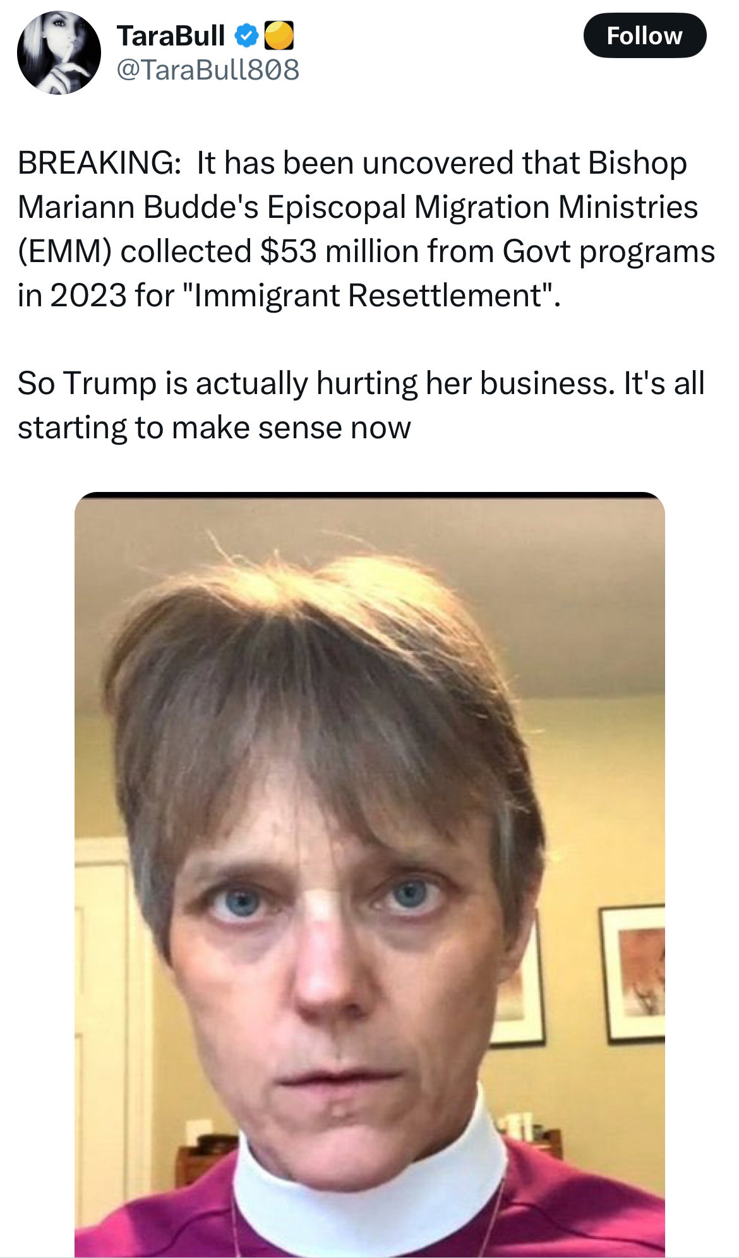Click 'Govt programs' in the tweet body
This screenshot has height=1258, width=739.
608,251
